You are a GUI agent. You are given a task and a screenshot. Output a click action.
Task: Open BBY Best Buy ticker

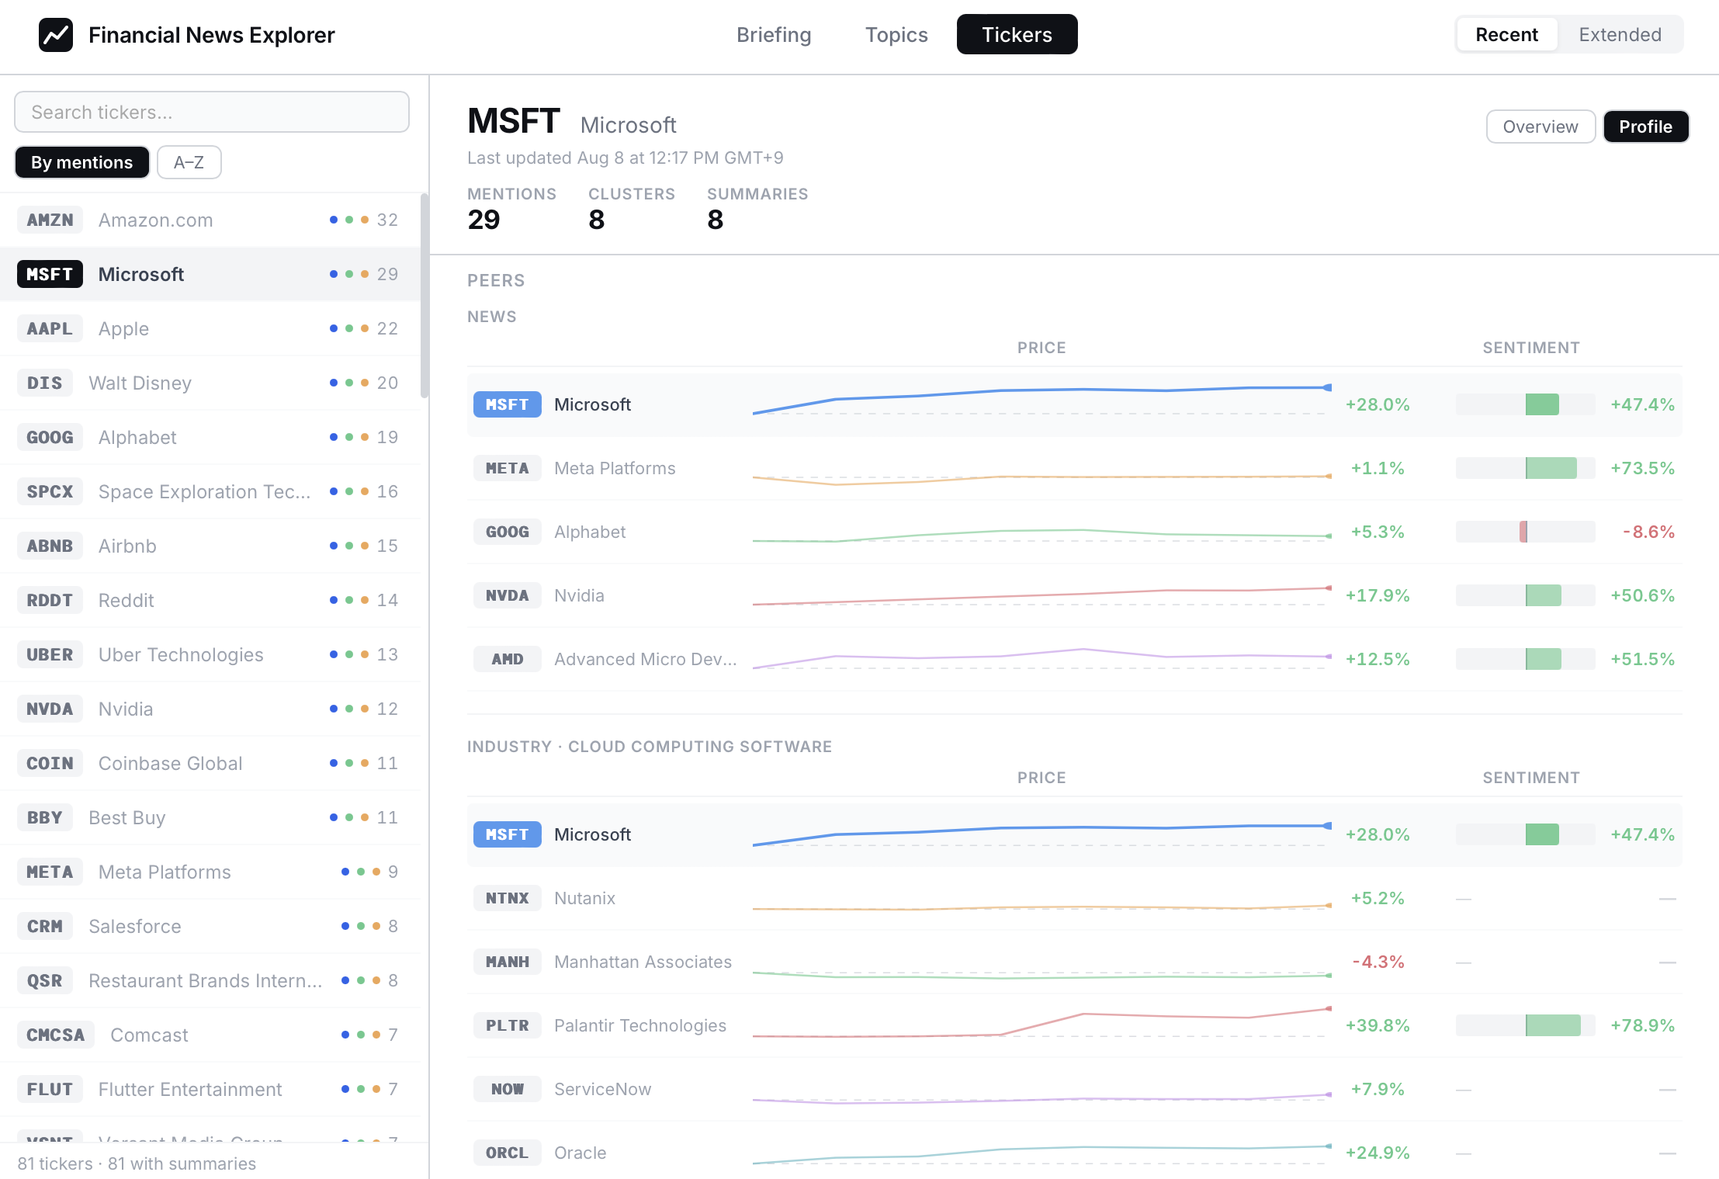(x=210, y=817)
